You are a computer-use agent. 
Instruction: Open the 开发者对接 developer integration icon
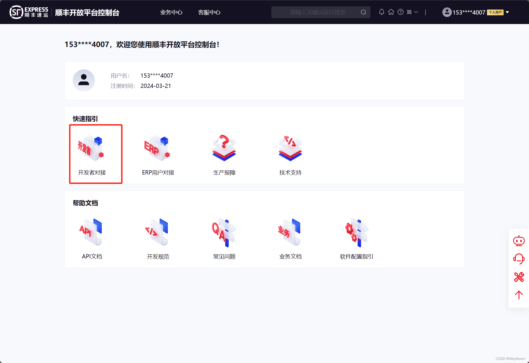(91, 148)
